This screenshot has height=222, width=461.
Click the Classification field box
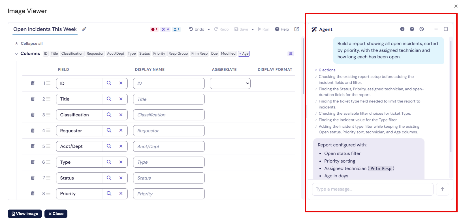(79, 115)
